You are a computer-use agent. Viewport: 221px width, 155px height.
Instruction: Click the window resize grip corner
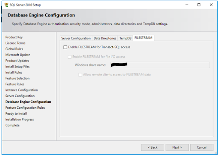pyautogui.click(x=216, y=153)
